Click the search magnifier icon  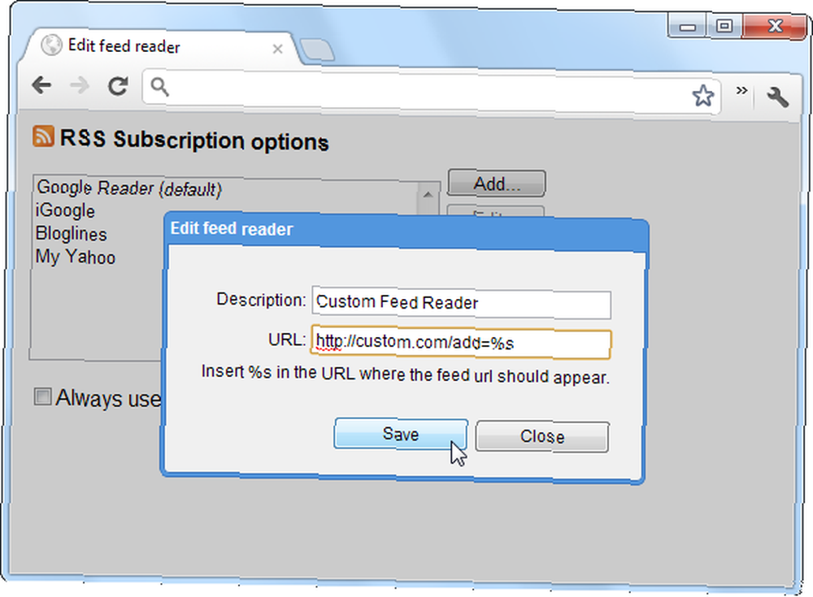159,87
